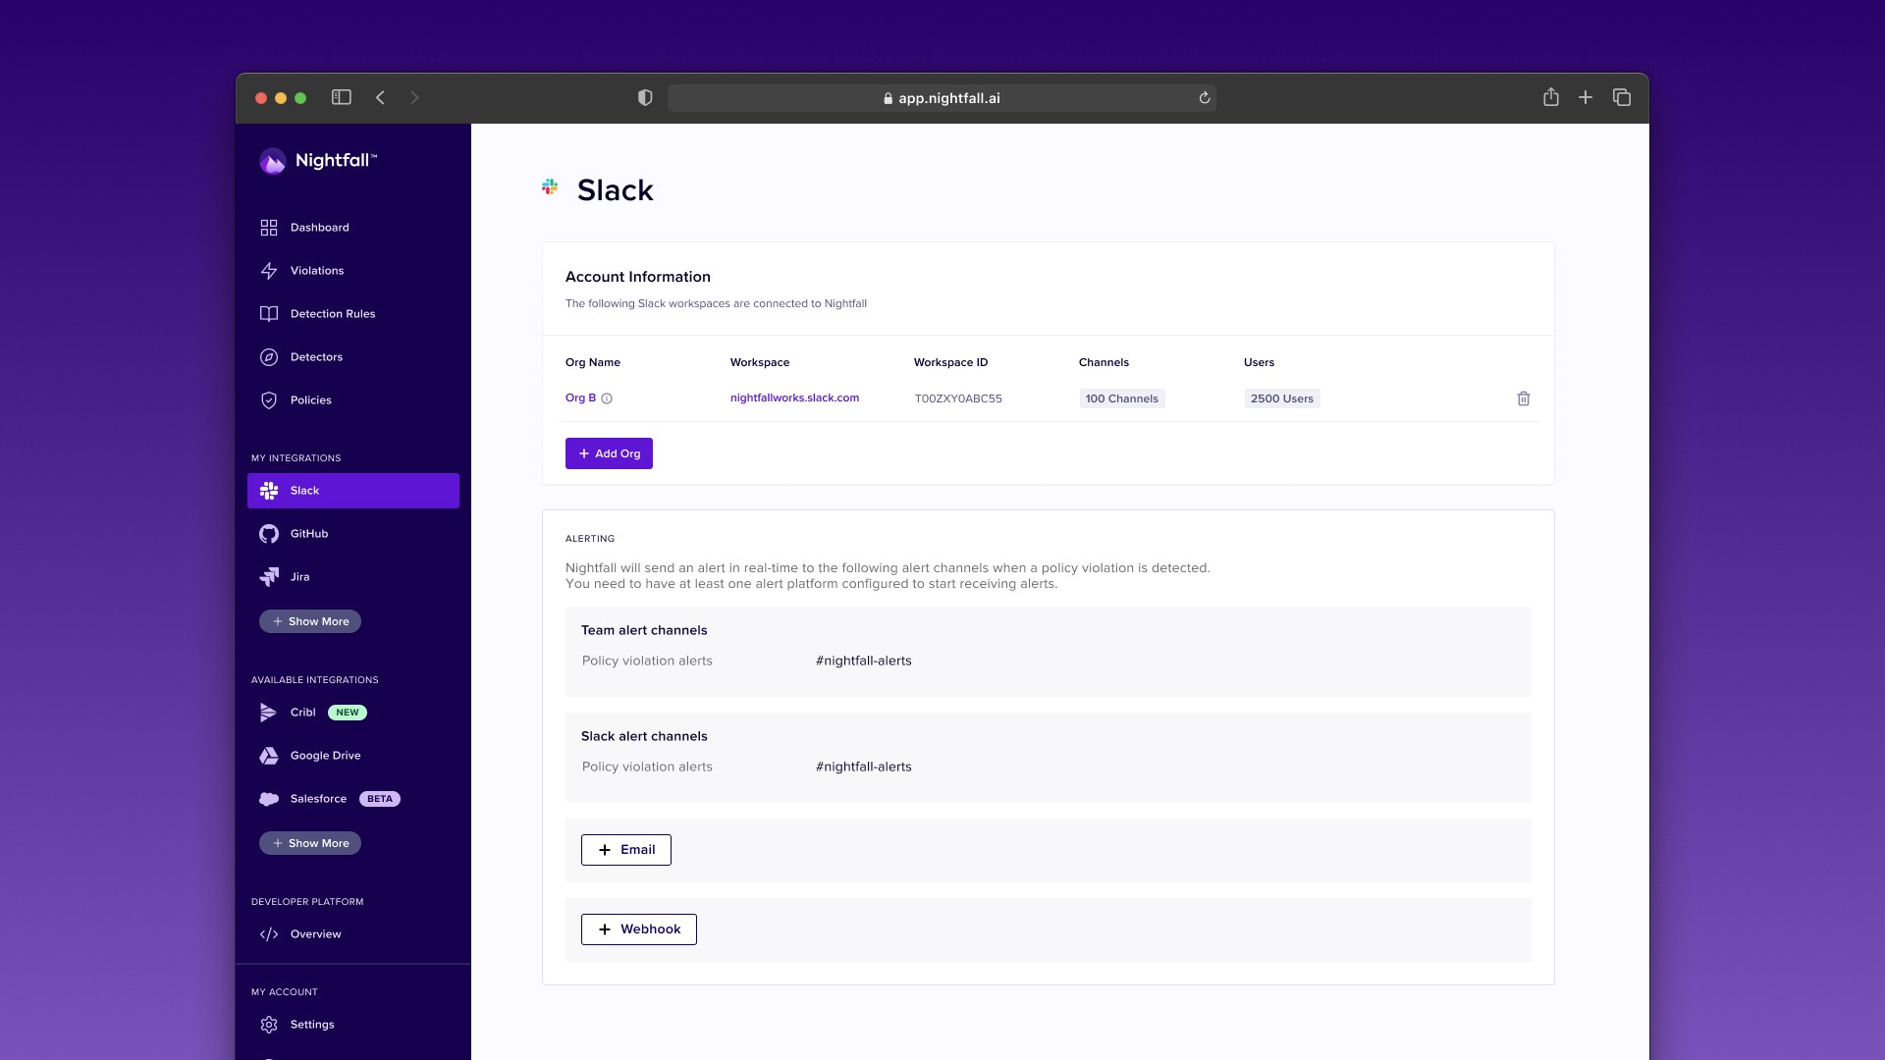Go forward using the browser forward arrow
1885x1060 pixels.
coord(414,97)
